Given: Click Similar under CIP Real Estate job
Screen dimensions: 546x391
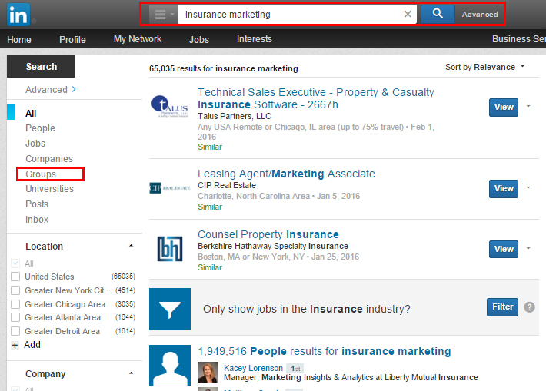Looking at the screenshot, I should (x=210, y=207).
